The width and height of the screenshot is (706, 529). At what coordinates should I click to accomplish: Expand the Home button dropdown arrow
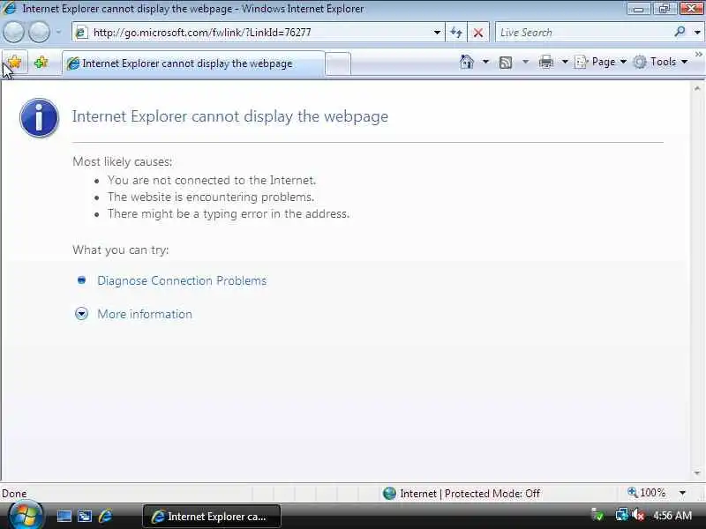click(486, 62)
